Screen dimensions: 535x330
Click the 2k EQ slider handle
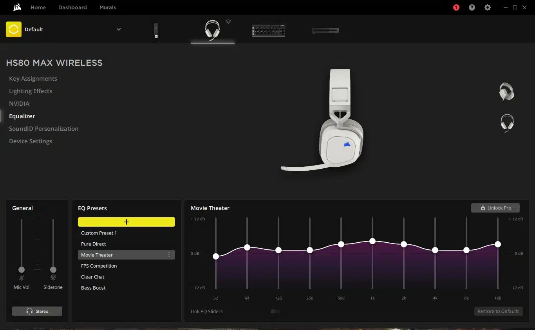tap(404, 244)
